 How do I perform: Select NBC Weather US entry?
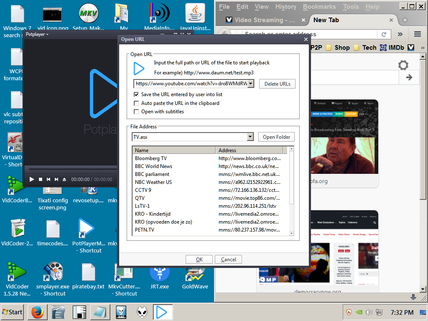click(x=153, y=182)
